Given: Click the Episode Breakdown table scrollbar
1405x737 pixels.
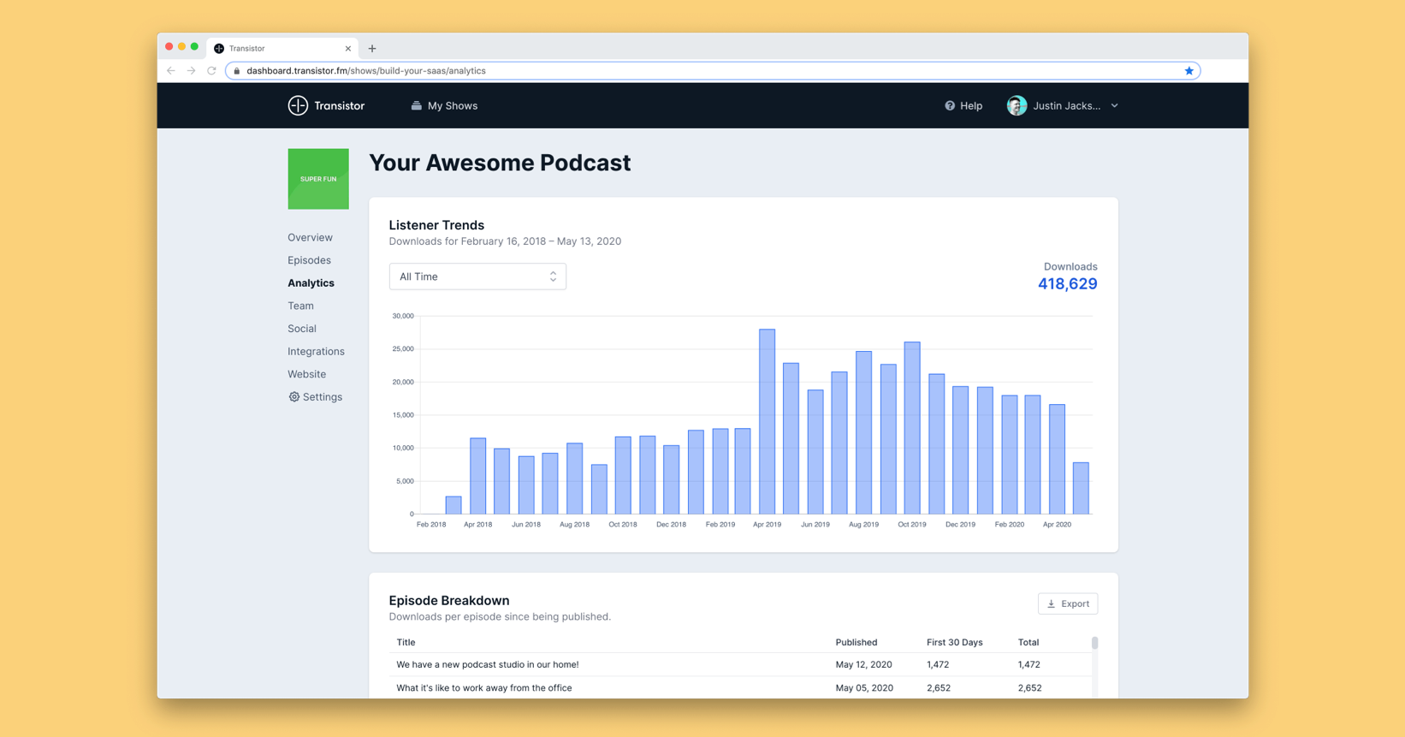Looking at the screenshot, I should click(x=1094, y=644).
